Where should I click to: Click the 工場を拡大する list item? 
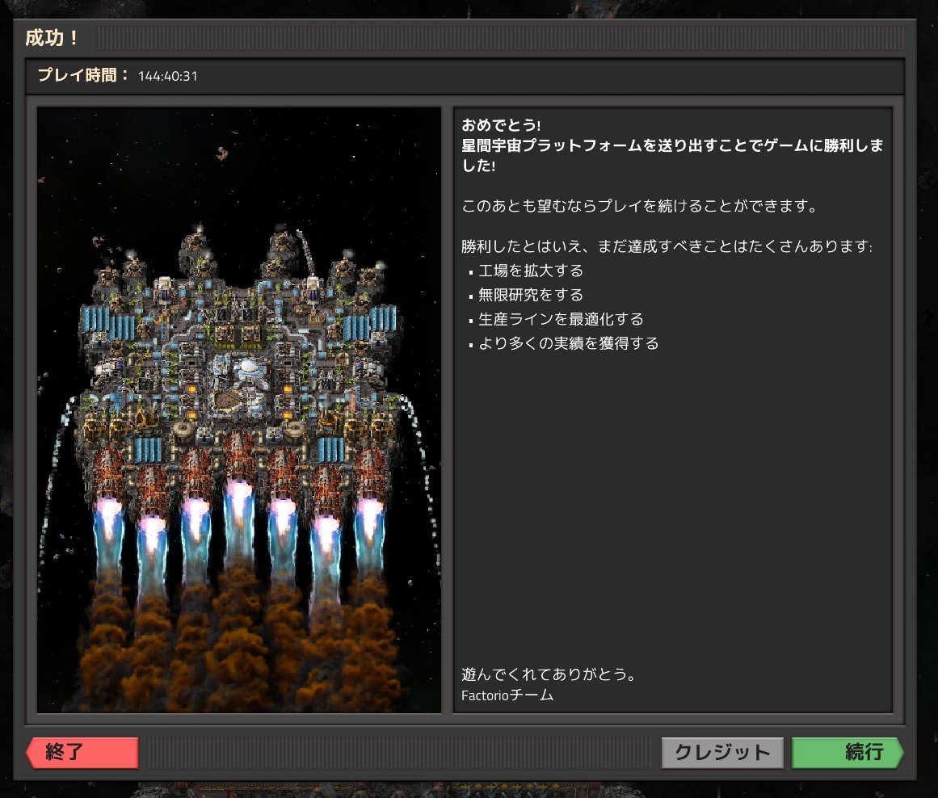click(531, 271)
